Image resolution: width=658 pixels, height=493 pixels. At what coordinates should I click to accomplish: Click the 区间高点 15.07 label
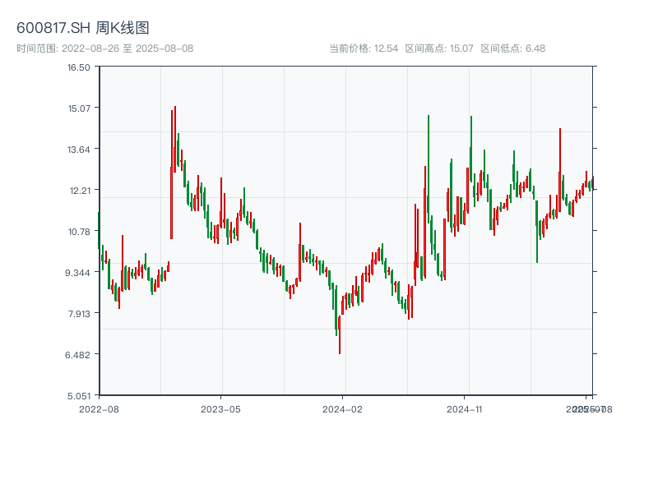(x=439, y=48)
